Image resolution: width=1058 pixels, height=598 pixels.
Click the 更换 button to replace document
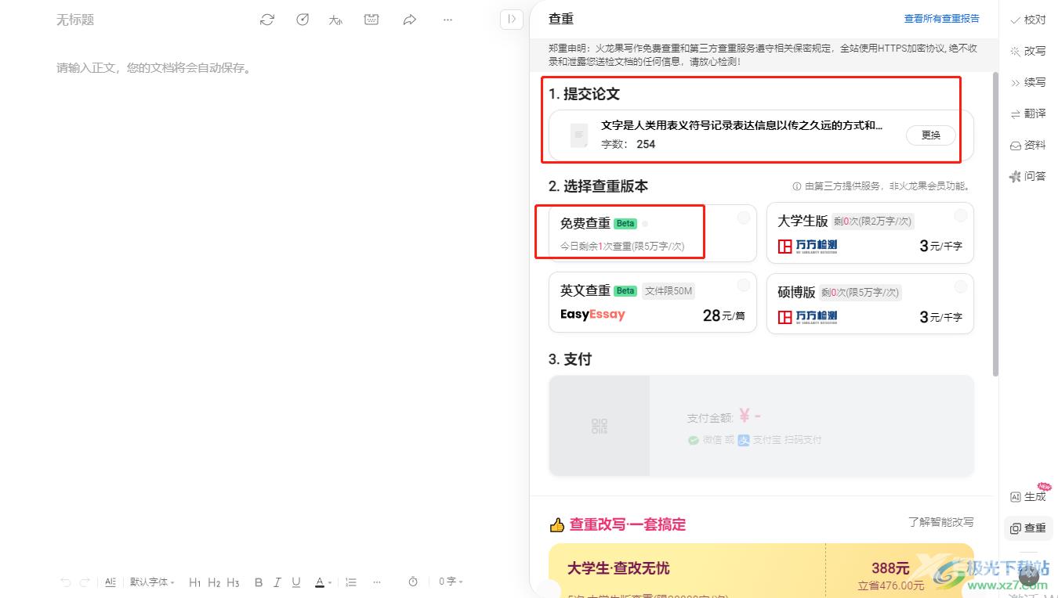click(931, 135)
